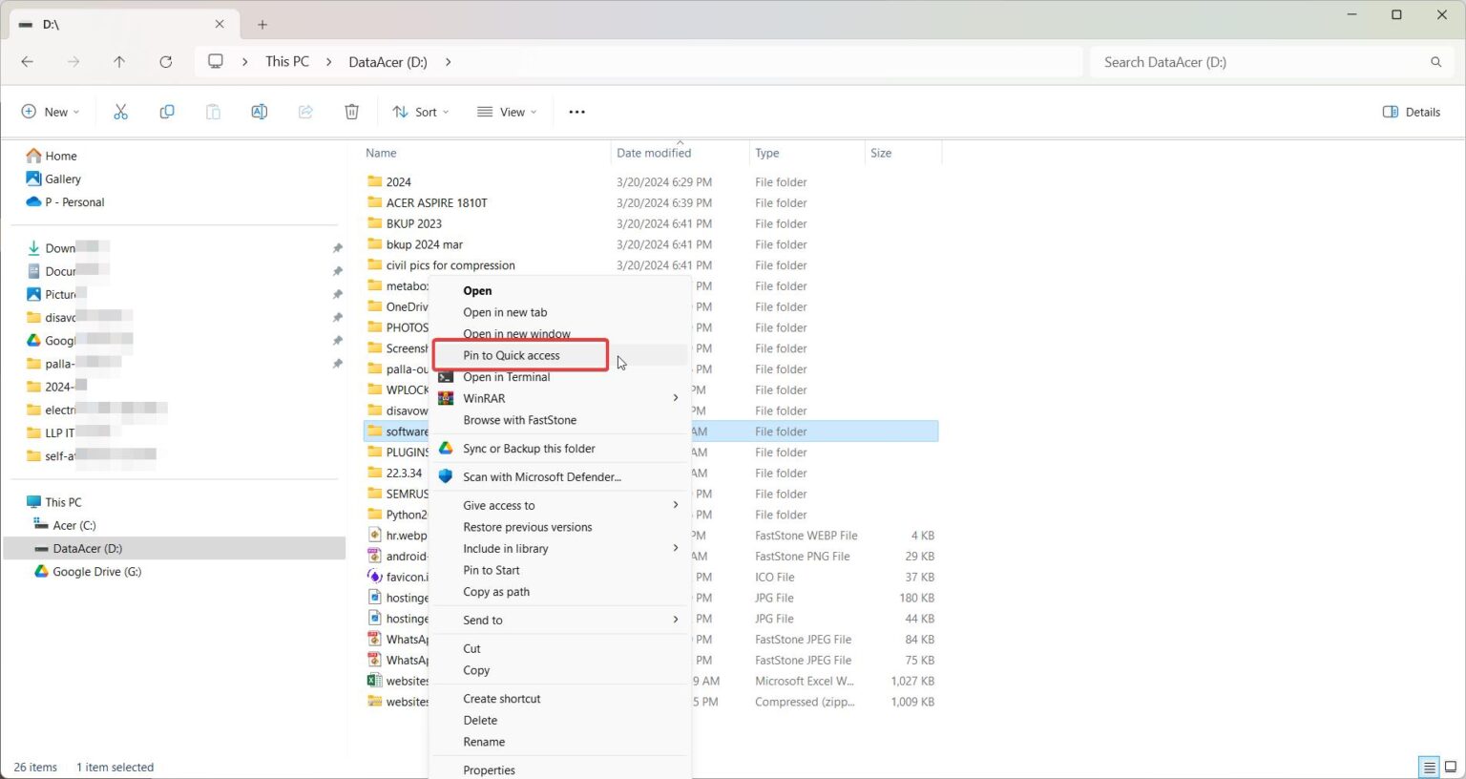Open the Sort dropdown
The height and width of the screenshot is (779, 1466).
(x=420, y=112)
